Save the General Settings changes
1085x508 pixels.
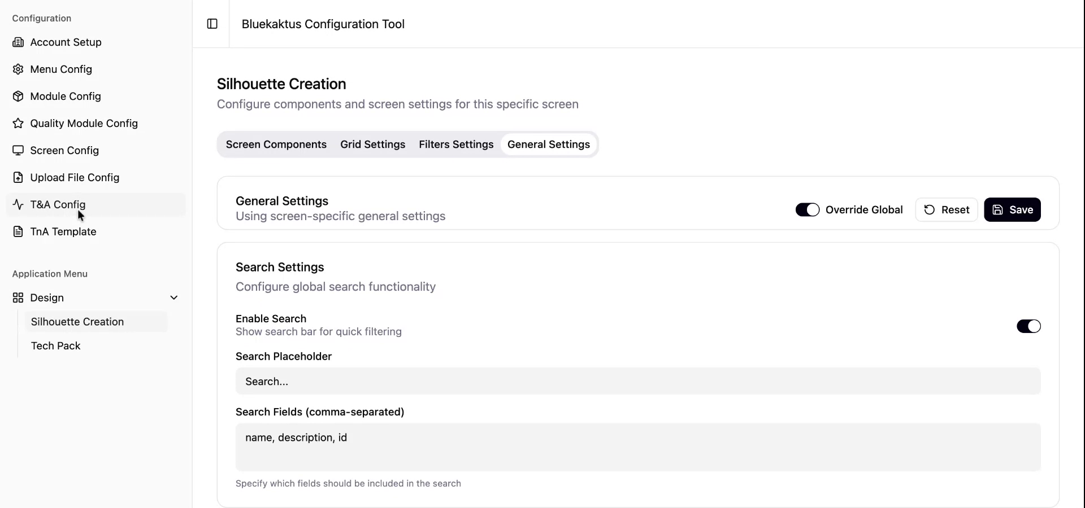[1012, 209]
